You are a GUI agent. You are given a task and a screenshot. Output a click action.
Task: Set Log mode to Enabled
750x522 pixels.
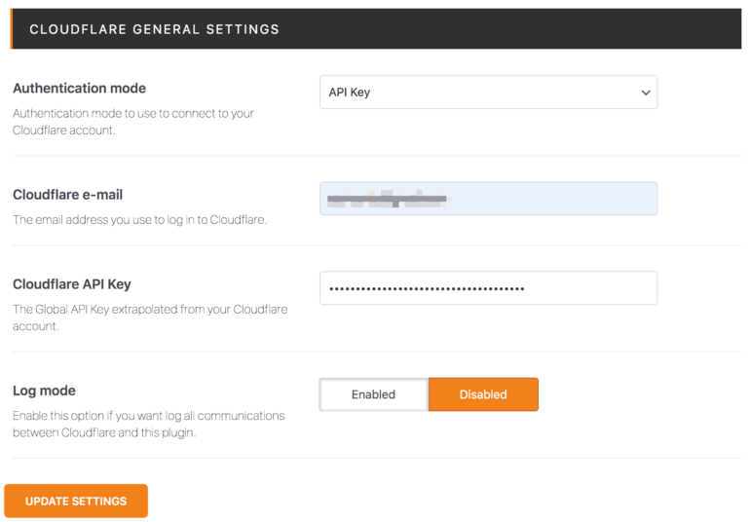tap(374, 394)
